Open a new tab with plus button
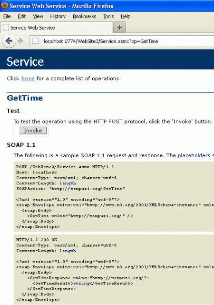The width and height of the screenshot is (214, 305). pos(119,27)
